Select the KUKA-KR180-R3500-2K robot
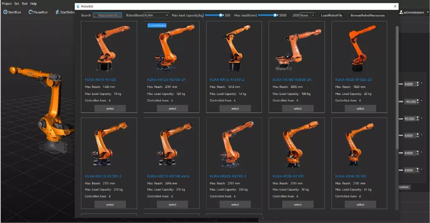 298,108
